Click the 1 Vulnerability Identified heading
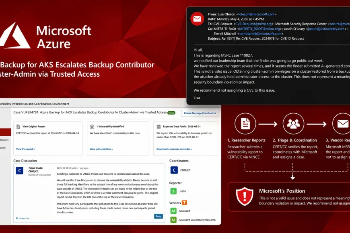Viewport: 350px width, 233px height. tap(110, 127)
